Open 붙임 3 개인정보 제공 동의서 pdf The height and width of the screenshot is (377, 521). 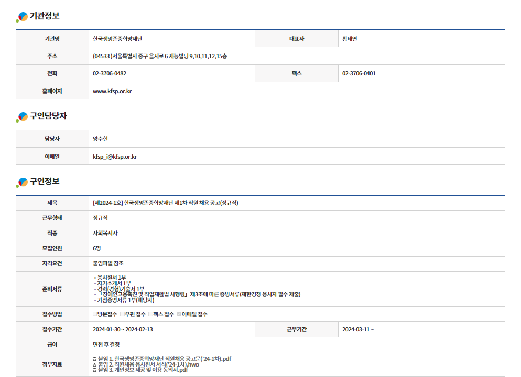point(143,370)
